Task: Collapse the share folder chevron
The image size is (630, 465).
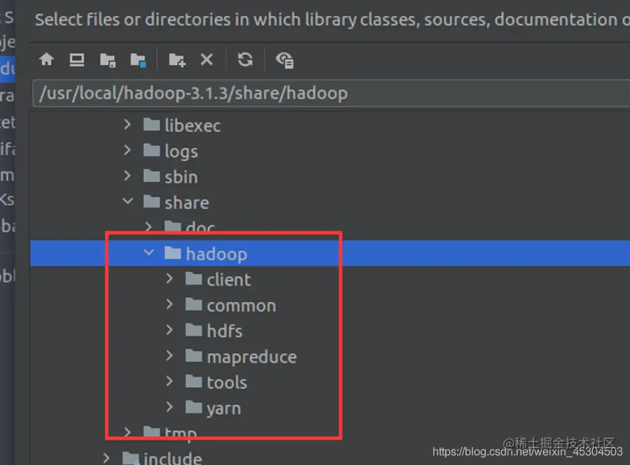Action: (128, 201)
